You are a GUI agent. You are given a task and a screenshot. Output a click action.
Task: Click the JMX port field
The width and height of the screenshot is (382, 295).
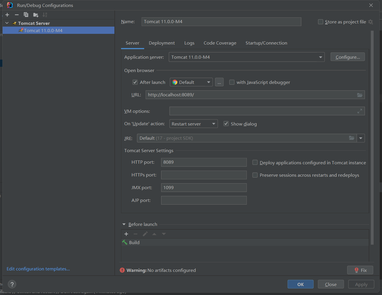(x=204, y=188)
